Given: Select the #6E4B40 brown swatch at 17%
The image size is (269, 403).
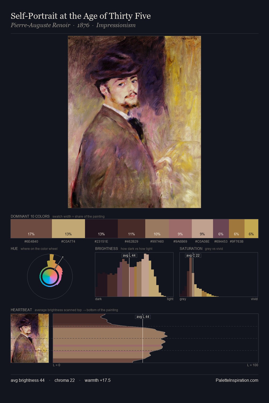Looking at the screenshot, I should tap(31, 229).
